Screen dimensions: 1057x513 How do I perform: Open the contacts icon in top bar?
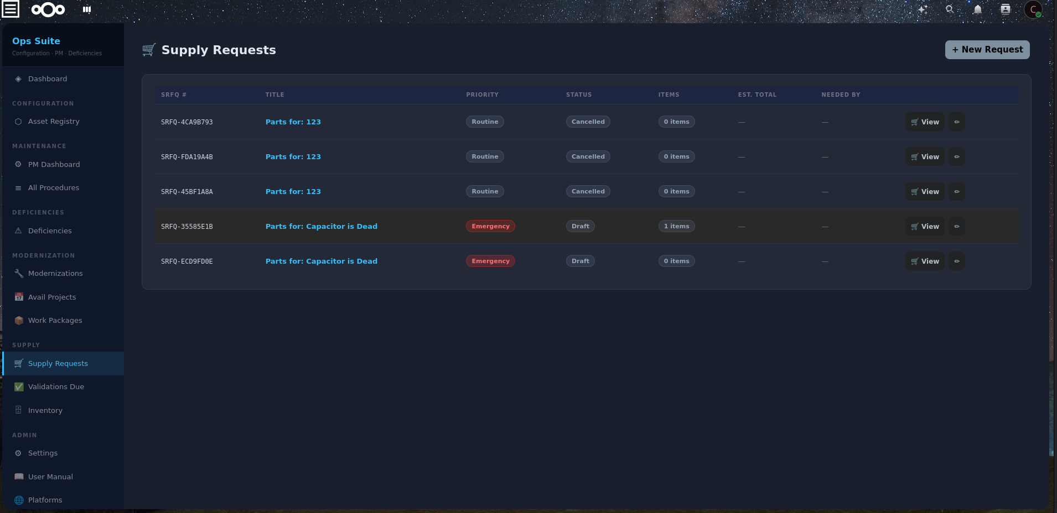[x=1006, y=9]
